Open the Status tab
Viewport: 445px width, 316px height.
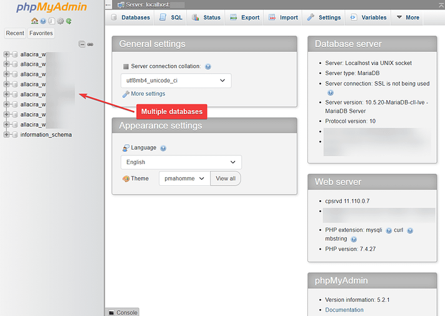206,18
